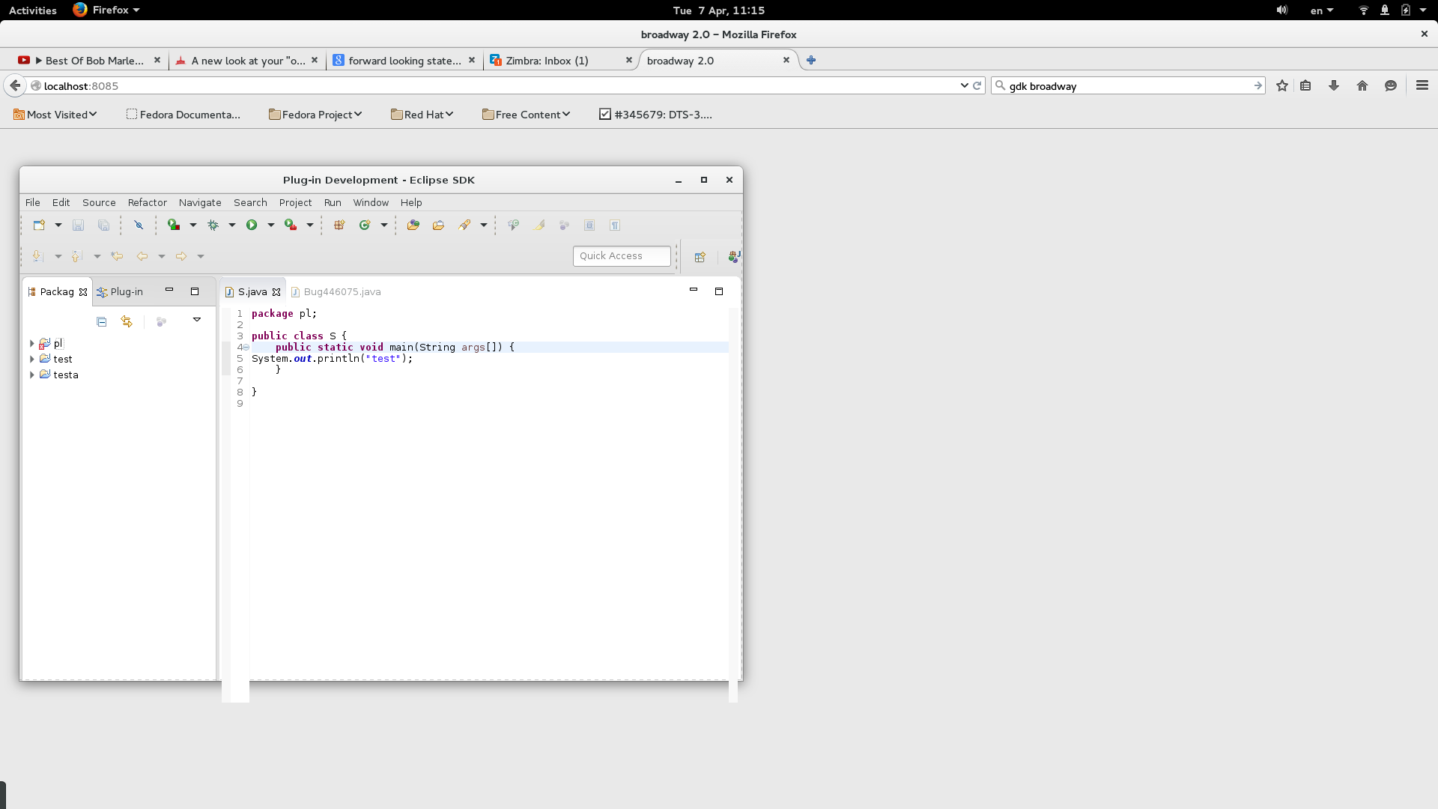Switch to the Bug446075.java editor tab
Screen dimensions: 1438x809
(x=336, y=291)
